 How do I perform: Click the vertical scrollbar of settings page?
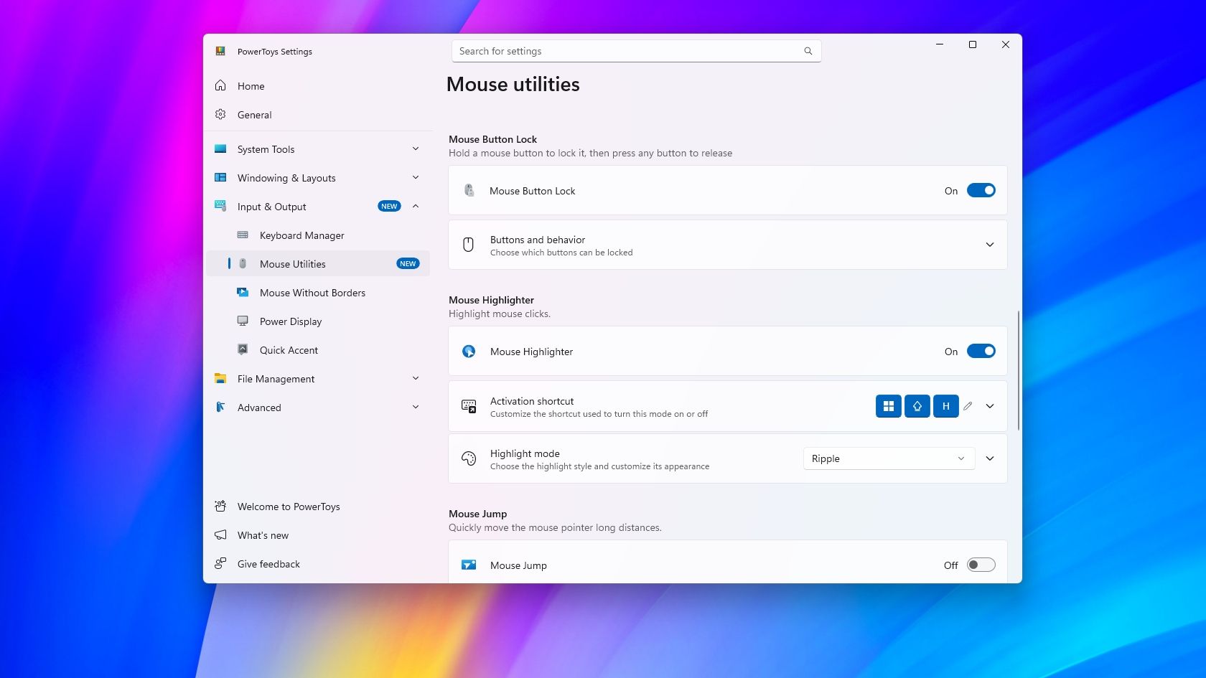tap(1018, 370)
